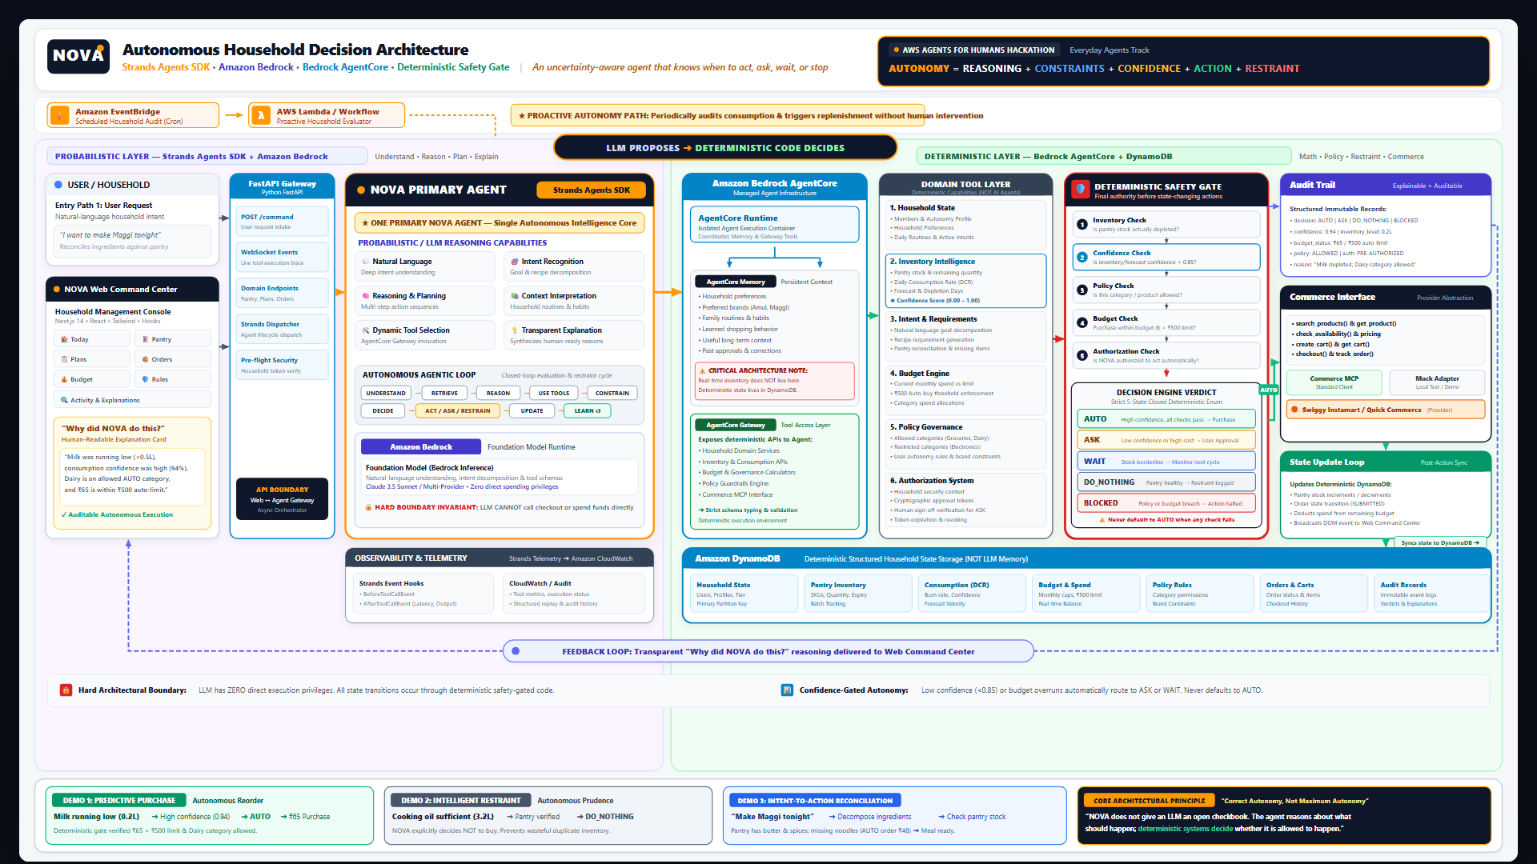The height and width of the screenshot is (864, 1537).
Task: Click the Natural Language speech bubble icon
Action: click(x=365, y=262)
